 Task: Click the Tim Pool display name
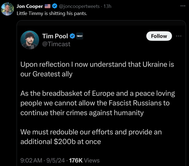[55, 36]
